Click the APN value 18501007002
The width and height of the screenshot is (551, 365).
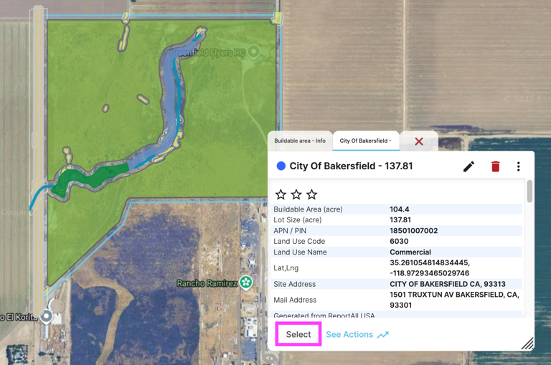[x=413, y=231]
